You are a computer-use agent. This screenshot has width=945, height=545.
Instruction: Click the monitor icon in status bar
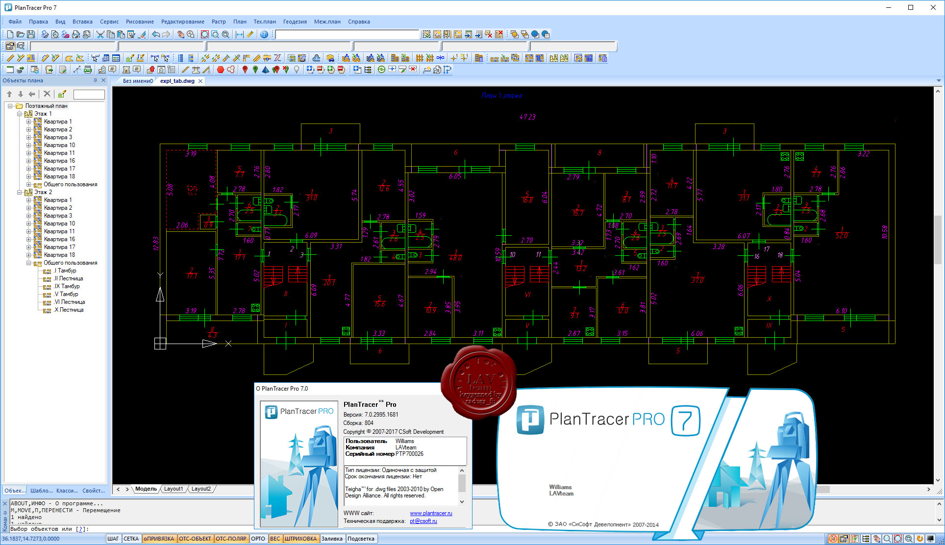click(930, 539)
